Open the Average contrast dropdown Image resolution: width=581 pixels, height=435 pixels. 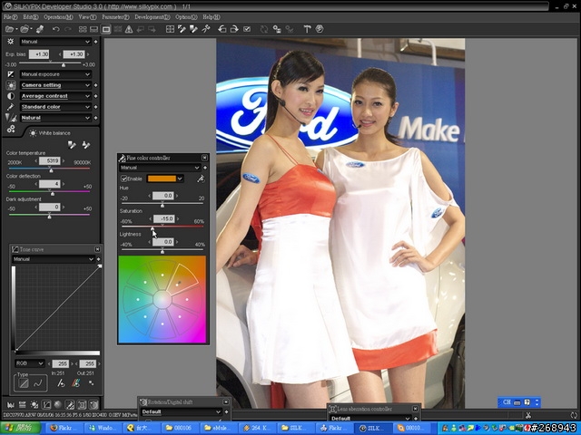55,96
